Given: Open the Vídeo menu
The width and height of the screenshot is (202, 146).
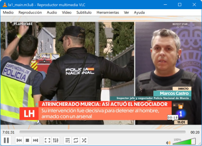Looking at the screenshot, I should click(66, 13).
